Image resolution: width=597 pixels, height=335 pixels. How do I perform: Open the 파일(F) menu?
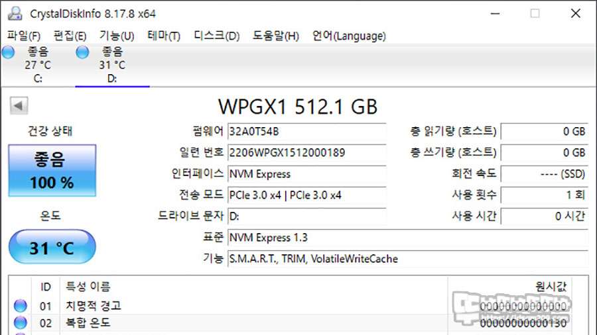pos(24,36)
